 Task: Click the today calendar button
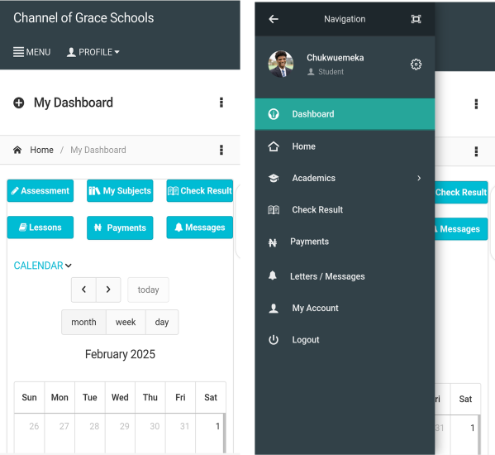pos(149,290)
